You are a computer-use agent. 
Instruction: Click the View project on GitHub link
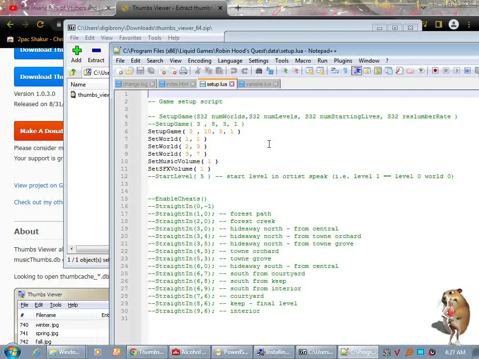pyautogui.click(x=38, y=185)
